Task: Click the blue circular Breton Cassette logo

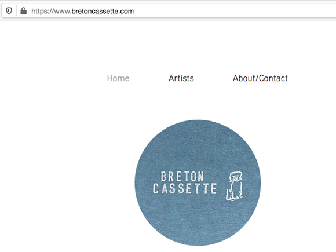Action: [x=198, y=182]
